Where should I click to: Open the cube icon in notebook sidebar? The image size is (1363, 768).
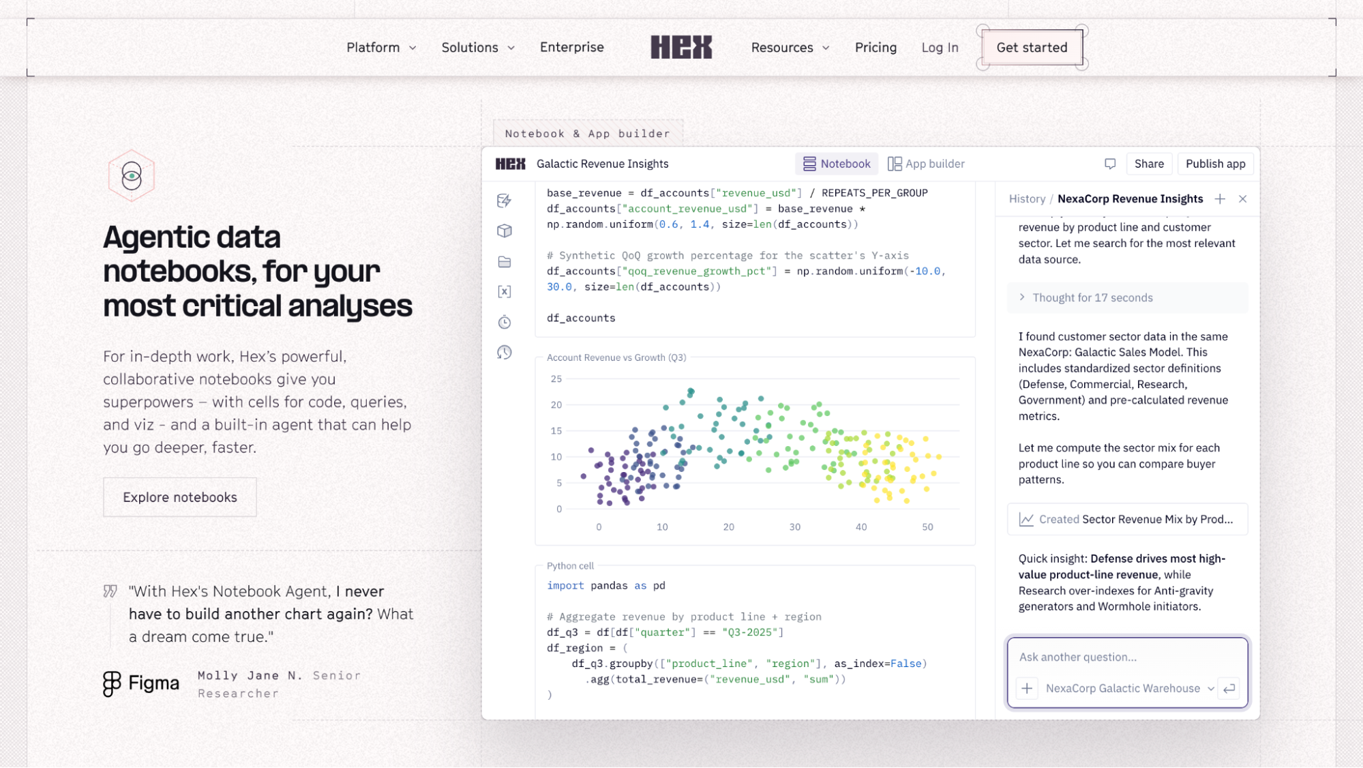click(505, 231)
